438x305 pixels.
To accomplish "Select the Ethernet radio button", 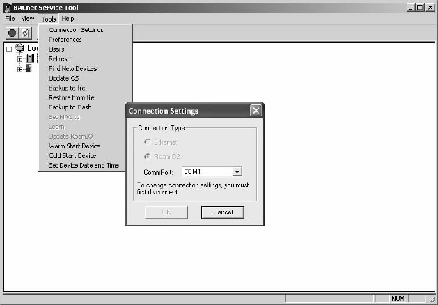I will (x=147, y=142).
